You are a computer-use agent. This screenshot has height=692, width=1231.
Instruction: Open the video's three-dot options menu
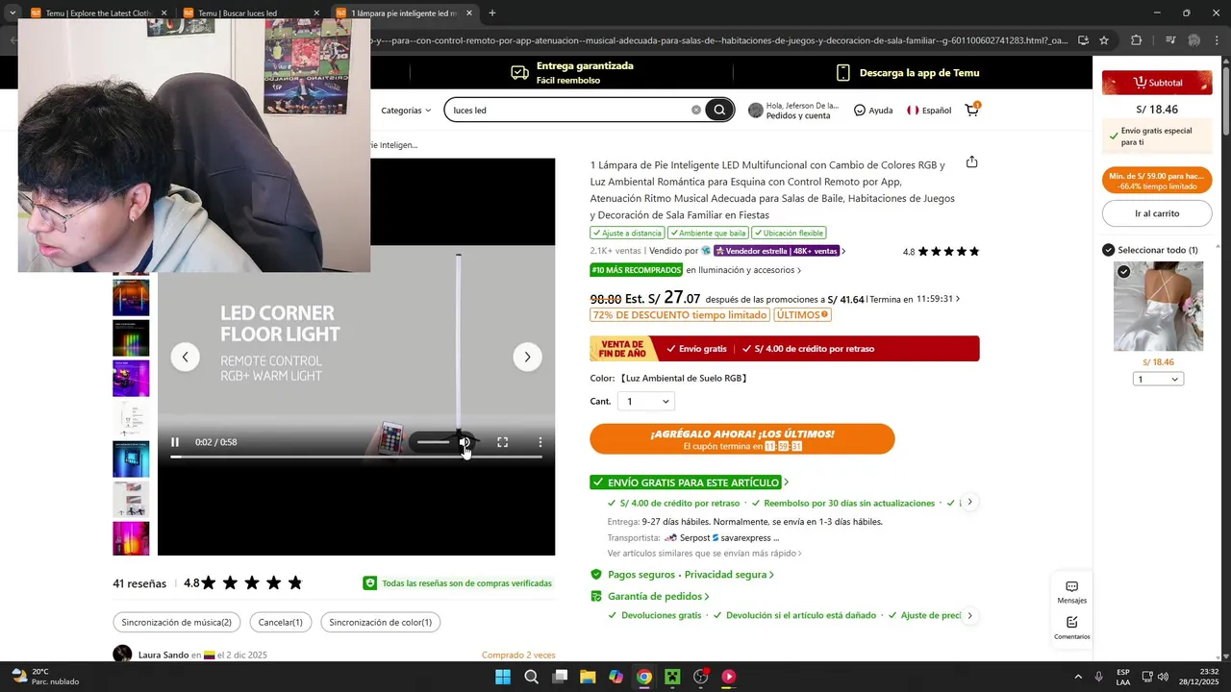click(540, 442)
